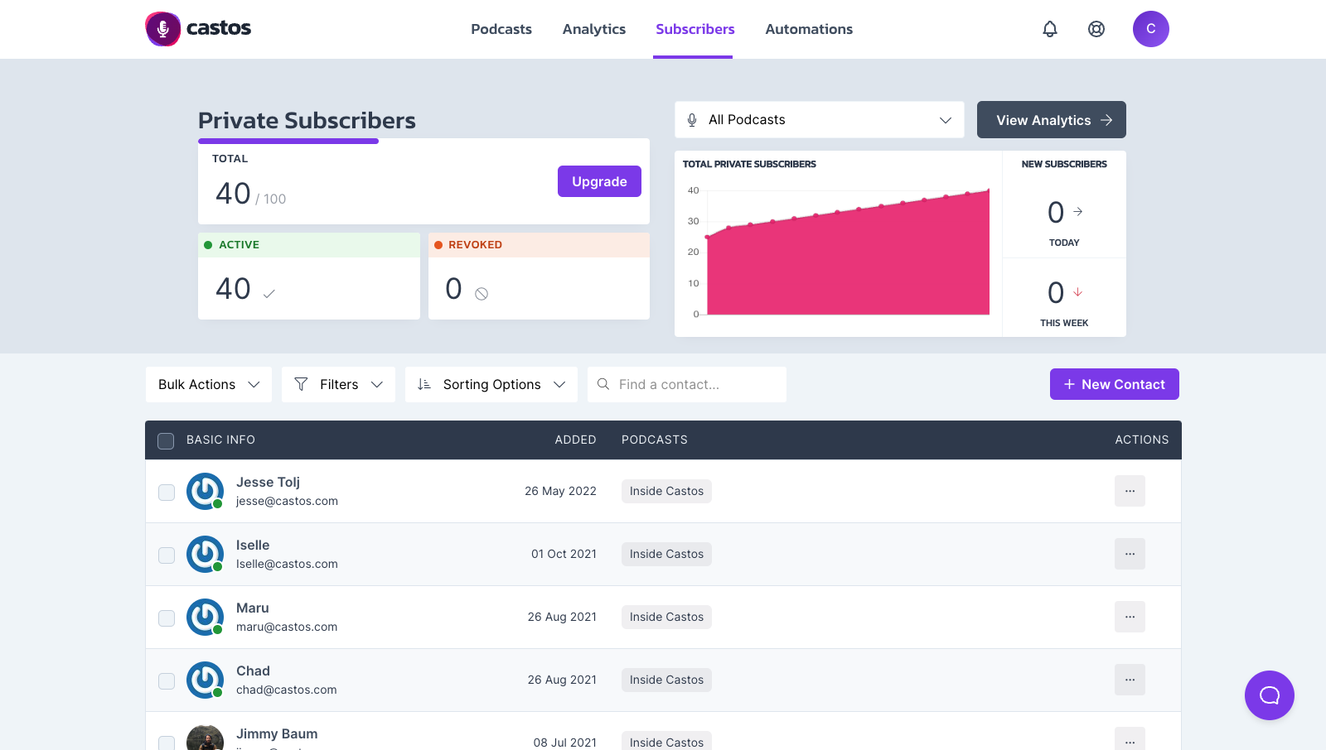Image resolution: width=1326 pixels, height=750 pixels.
Task: Click jesse@castos.com email
Action: 287,501
